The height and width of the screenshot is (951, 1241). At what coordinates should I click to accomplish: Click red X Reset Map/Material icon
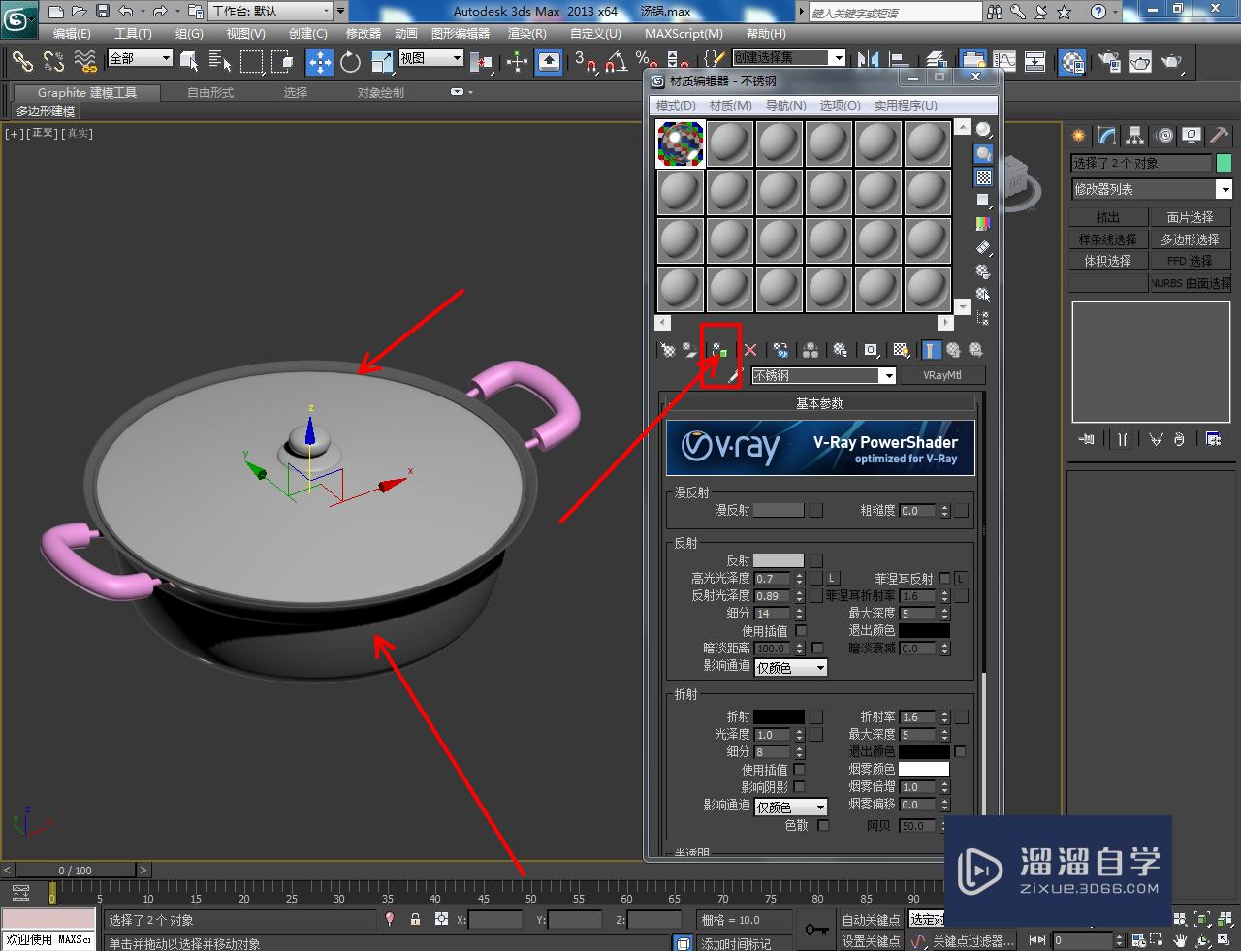click(x=750, y=350)
